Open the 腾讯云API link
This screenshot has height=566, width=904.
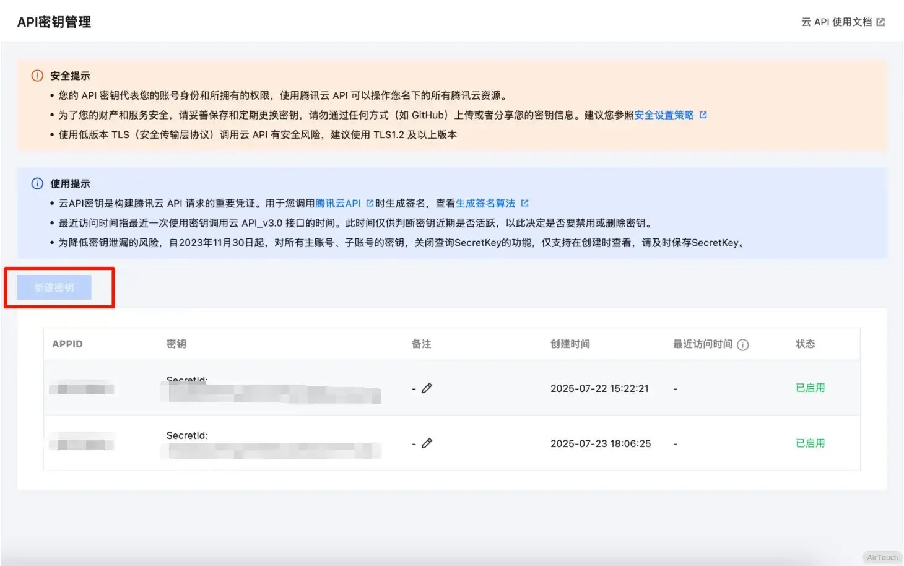click(x=337, y=203)
